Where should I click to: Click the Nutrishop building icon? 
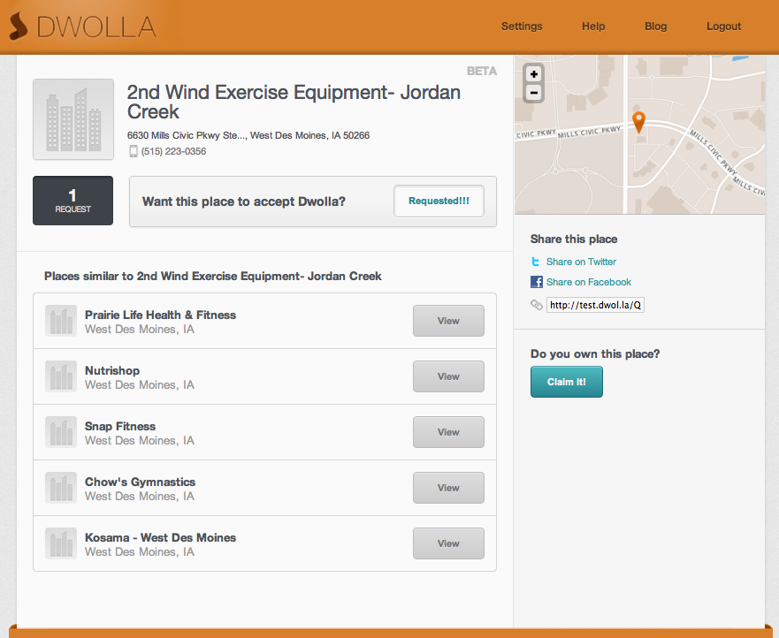click(61, 376)
